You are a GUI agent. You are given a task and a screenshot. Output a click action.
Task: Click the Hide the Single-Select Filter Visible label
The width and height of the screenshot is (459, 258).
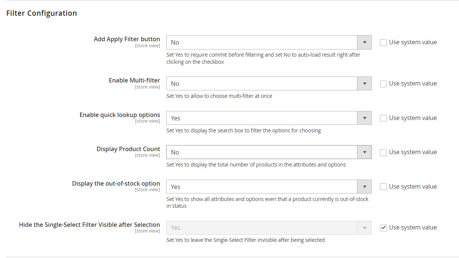90,225
